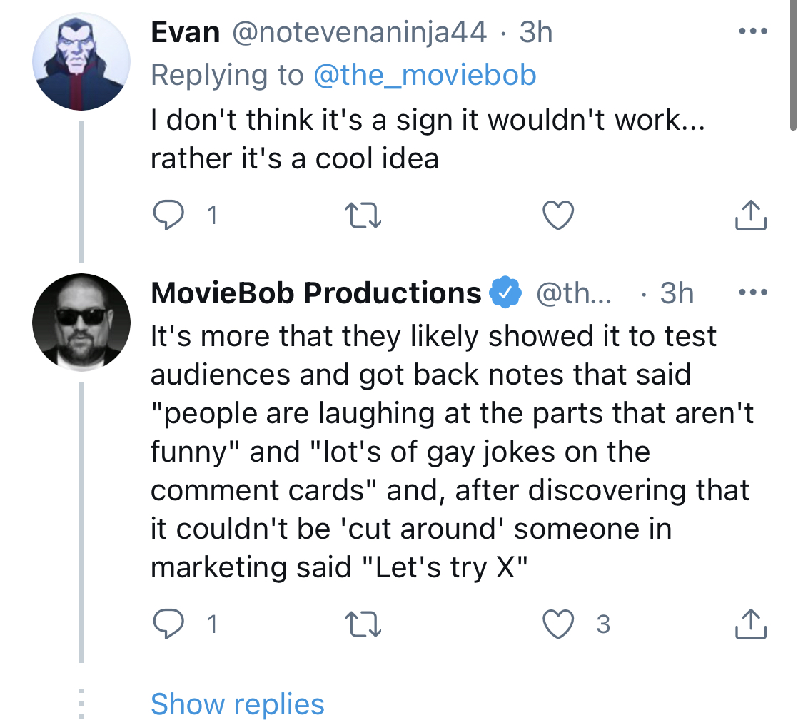
Task: Reply to Evan's tweet
Action: pos(168,215)
